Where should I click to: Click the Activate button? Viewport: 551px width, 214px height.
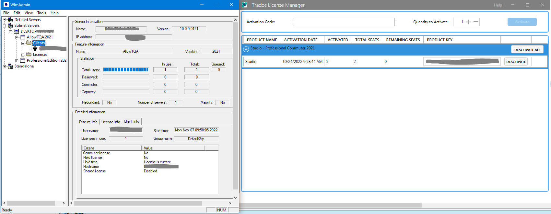click(522, 22)
